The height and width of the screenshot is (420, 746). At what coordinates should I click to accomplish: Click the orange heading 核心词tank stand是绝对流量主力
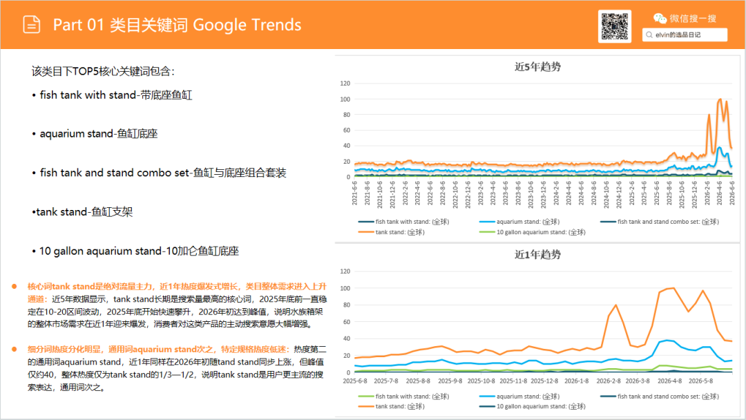click(177, 292)
